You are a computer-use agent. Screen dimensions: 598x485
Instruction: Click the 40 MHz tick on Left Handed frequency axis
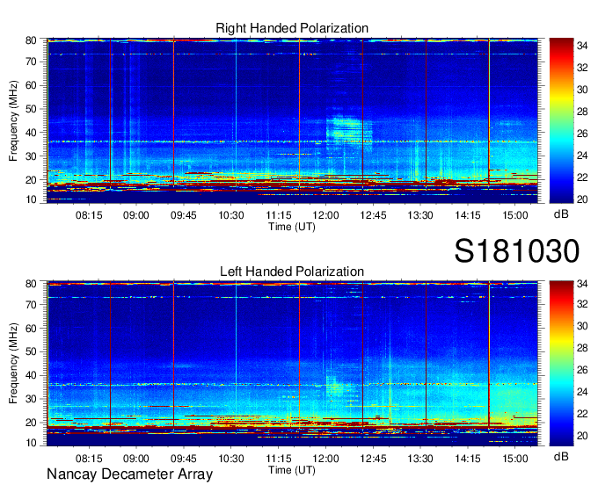click(31, 375)
